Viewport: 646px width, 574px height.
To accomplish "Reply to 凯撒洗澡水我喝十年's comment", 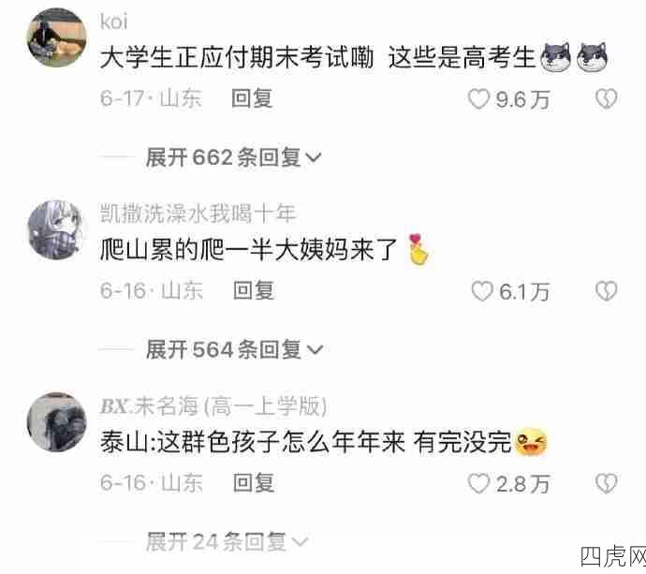I will (x=254, y=291).
